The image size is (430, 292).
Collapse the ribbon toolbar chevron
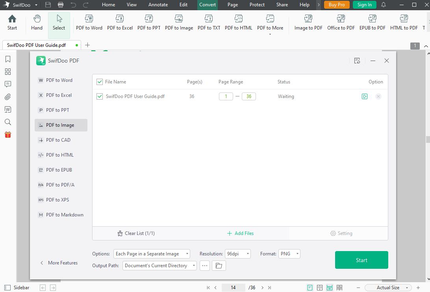(426, 46)
